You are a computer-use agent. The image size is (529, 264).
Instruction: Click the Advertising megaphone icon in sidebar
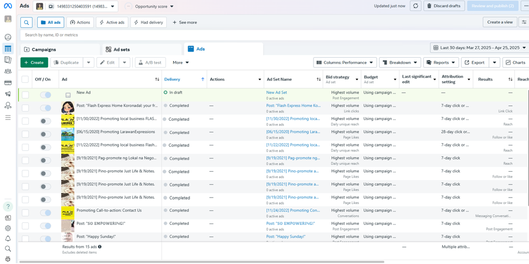click(x=8, y=94)
